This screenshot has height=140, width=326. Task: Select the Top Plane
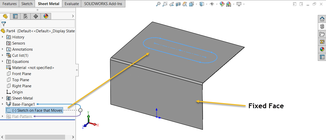click(17, 80)
